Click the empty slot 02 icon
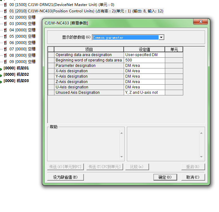Viewport: 219px width, 212px height. tap(5, 17)
